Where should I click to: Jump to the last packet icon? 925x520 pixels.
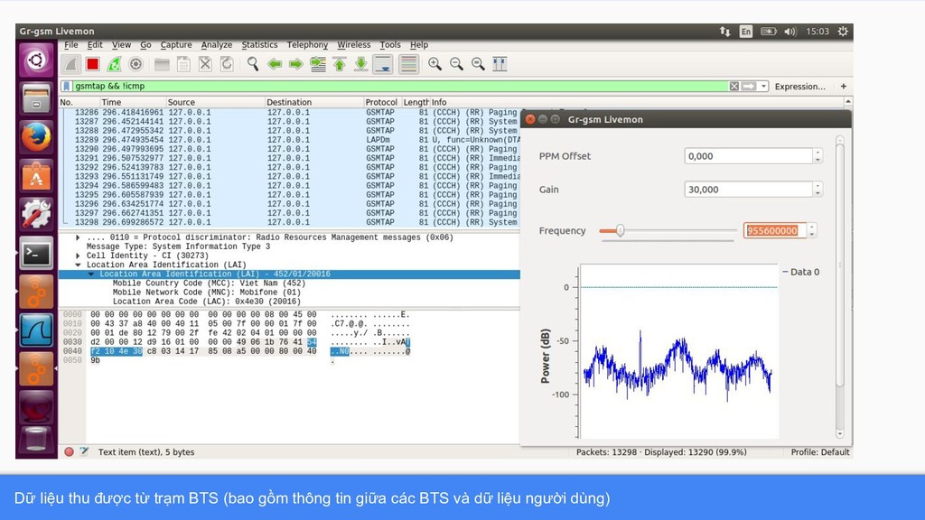point(361,64)
